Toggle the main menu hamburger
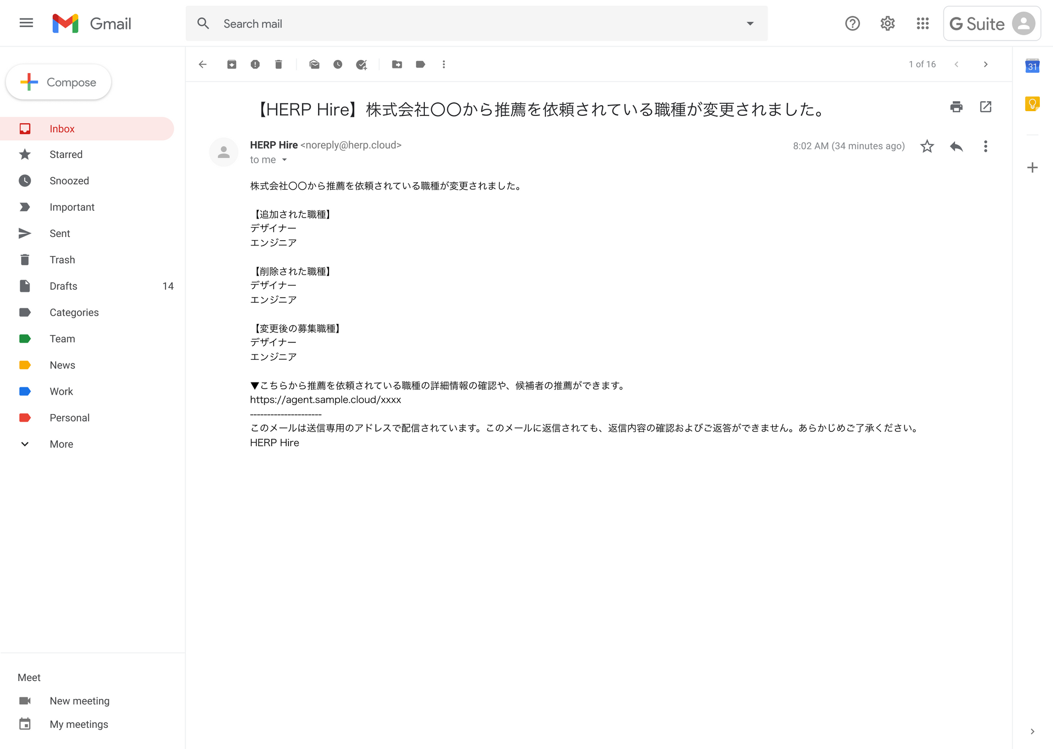The image size is (1053, 749). click(x=26, y=23)
